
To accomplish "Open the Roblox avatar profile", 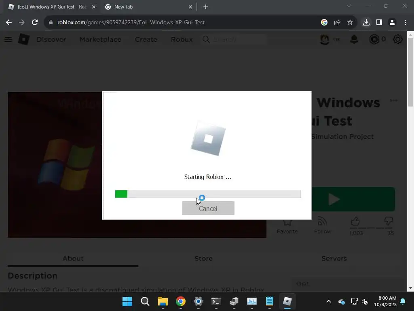I will click(325, 39).
